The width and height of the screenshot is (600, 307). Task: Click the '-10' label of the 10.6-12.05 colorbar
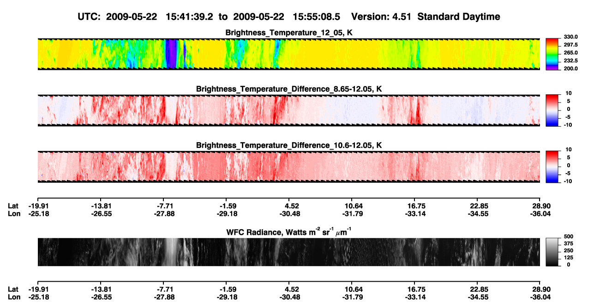pos(567,181)
